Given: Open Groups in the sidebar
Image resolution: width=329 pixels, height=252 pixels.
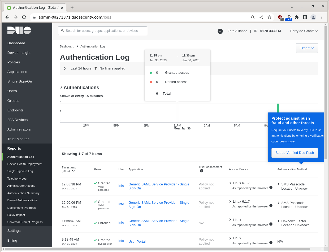Looking at the screenshot, I should [13, 101].
